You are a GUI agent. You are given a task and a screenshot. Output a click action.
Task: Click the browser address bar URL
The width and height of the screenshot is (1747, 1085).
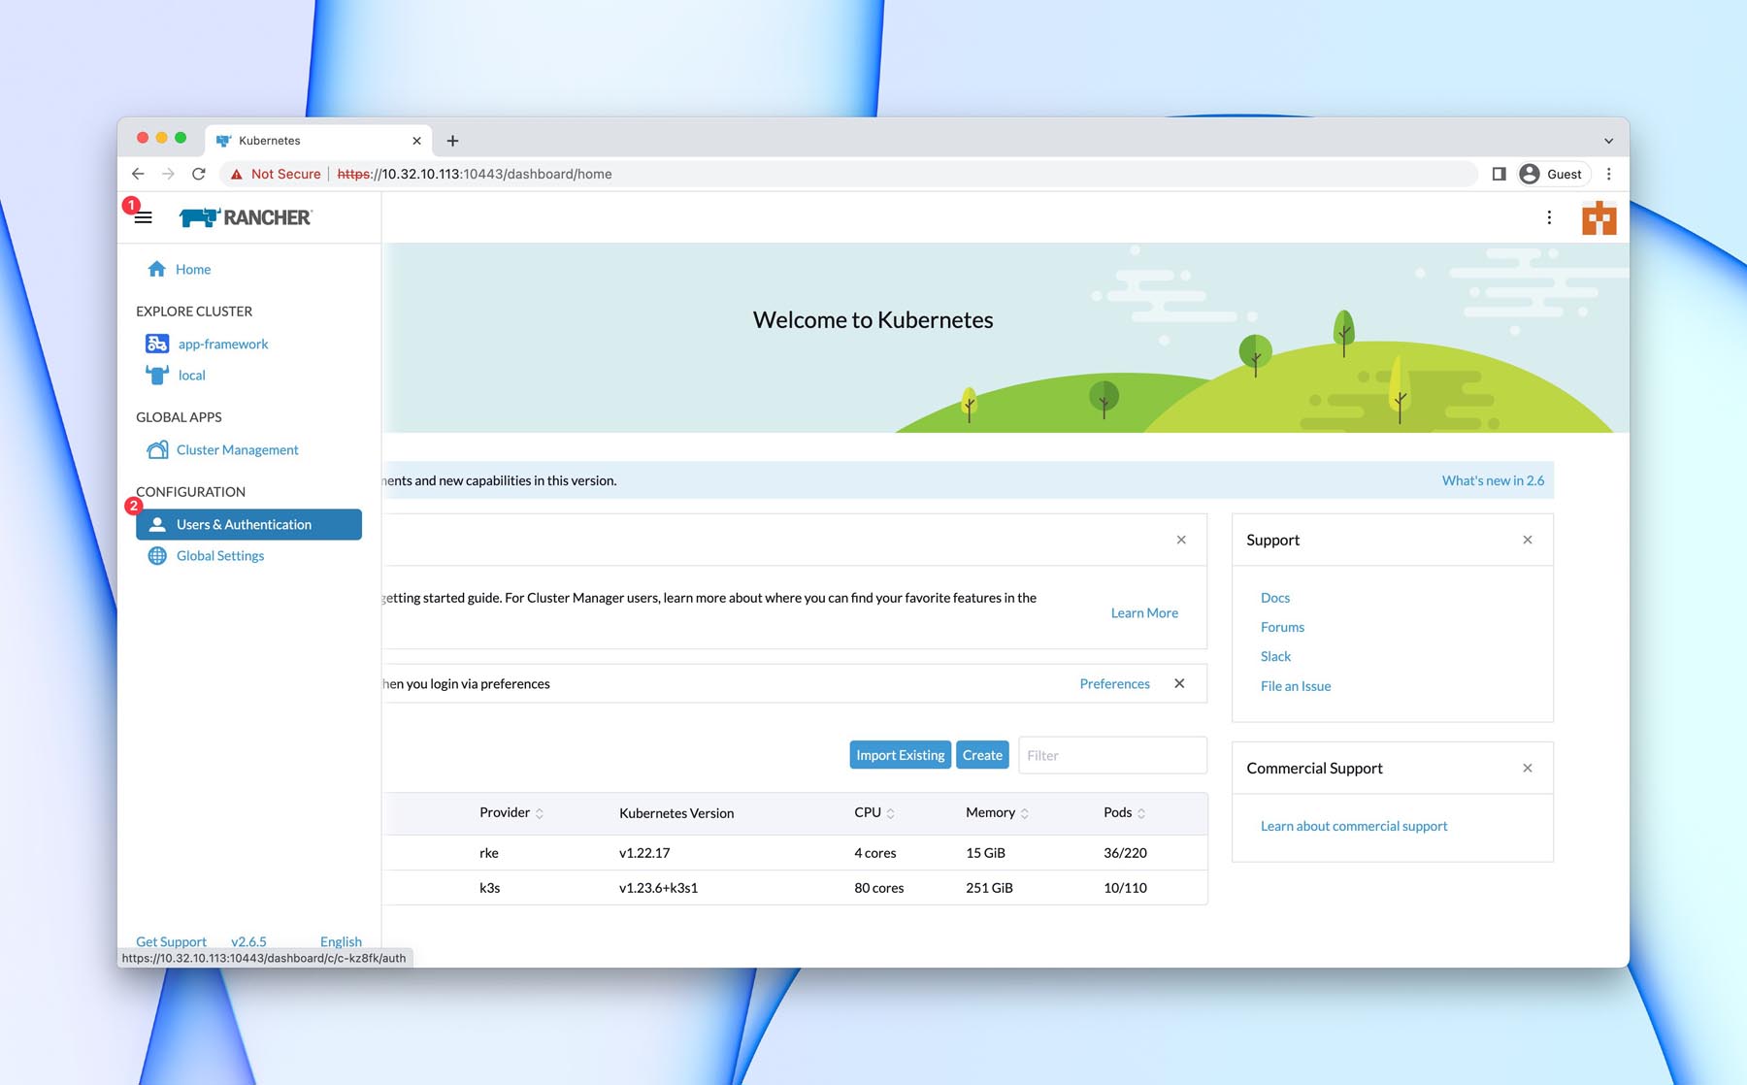(475, 174)
